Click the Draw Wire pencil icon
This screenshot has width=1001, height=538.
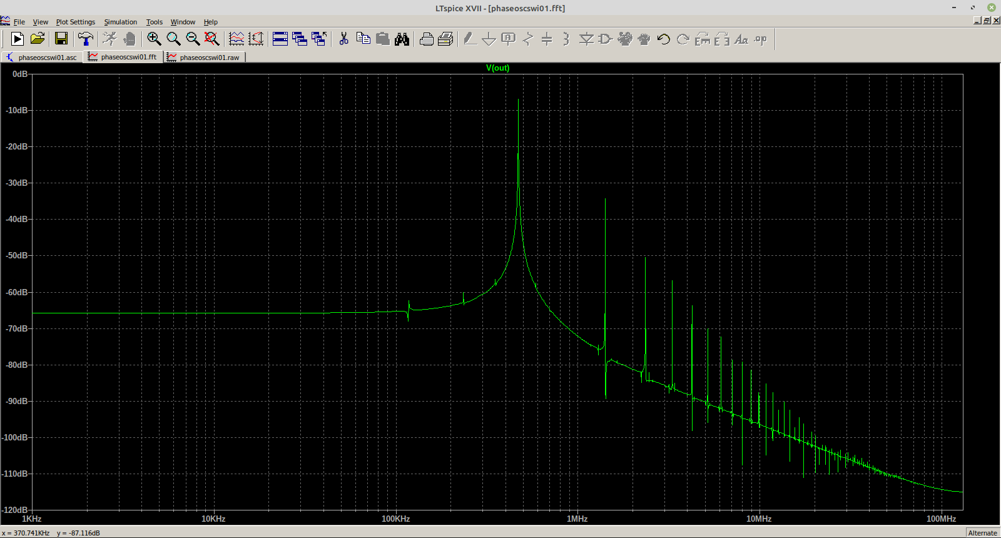(470, 39)
